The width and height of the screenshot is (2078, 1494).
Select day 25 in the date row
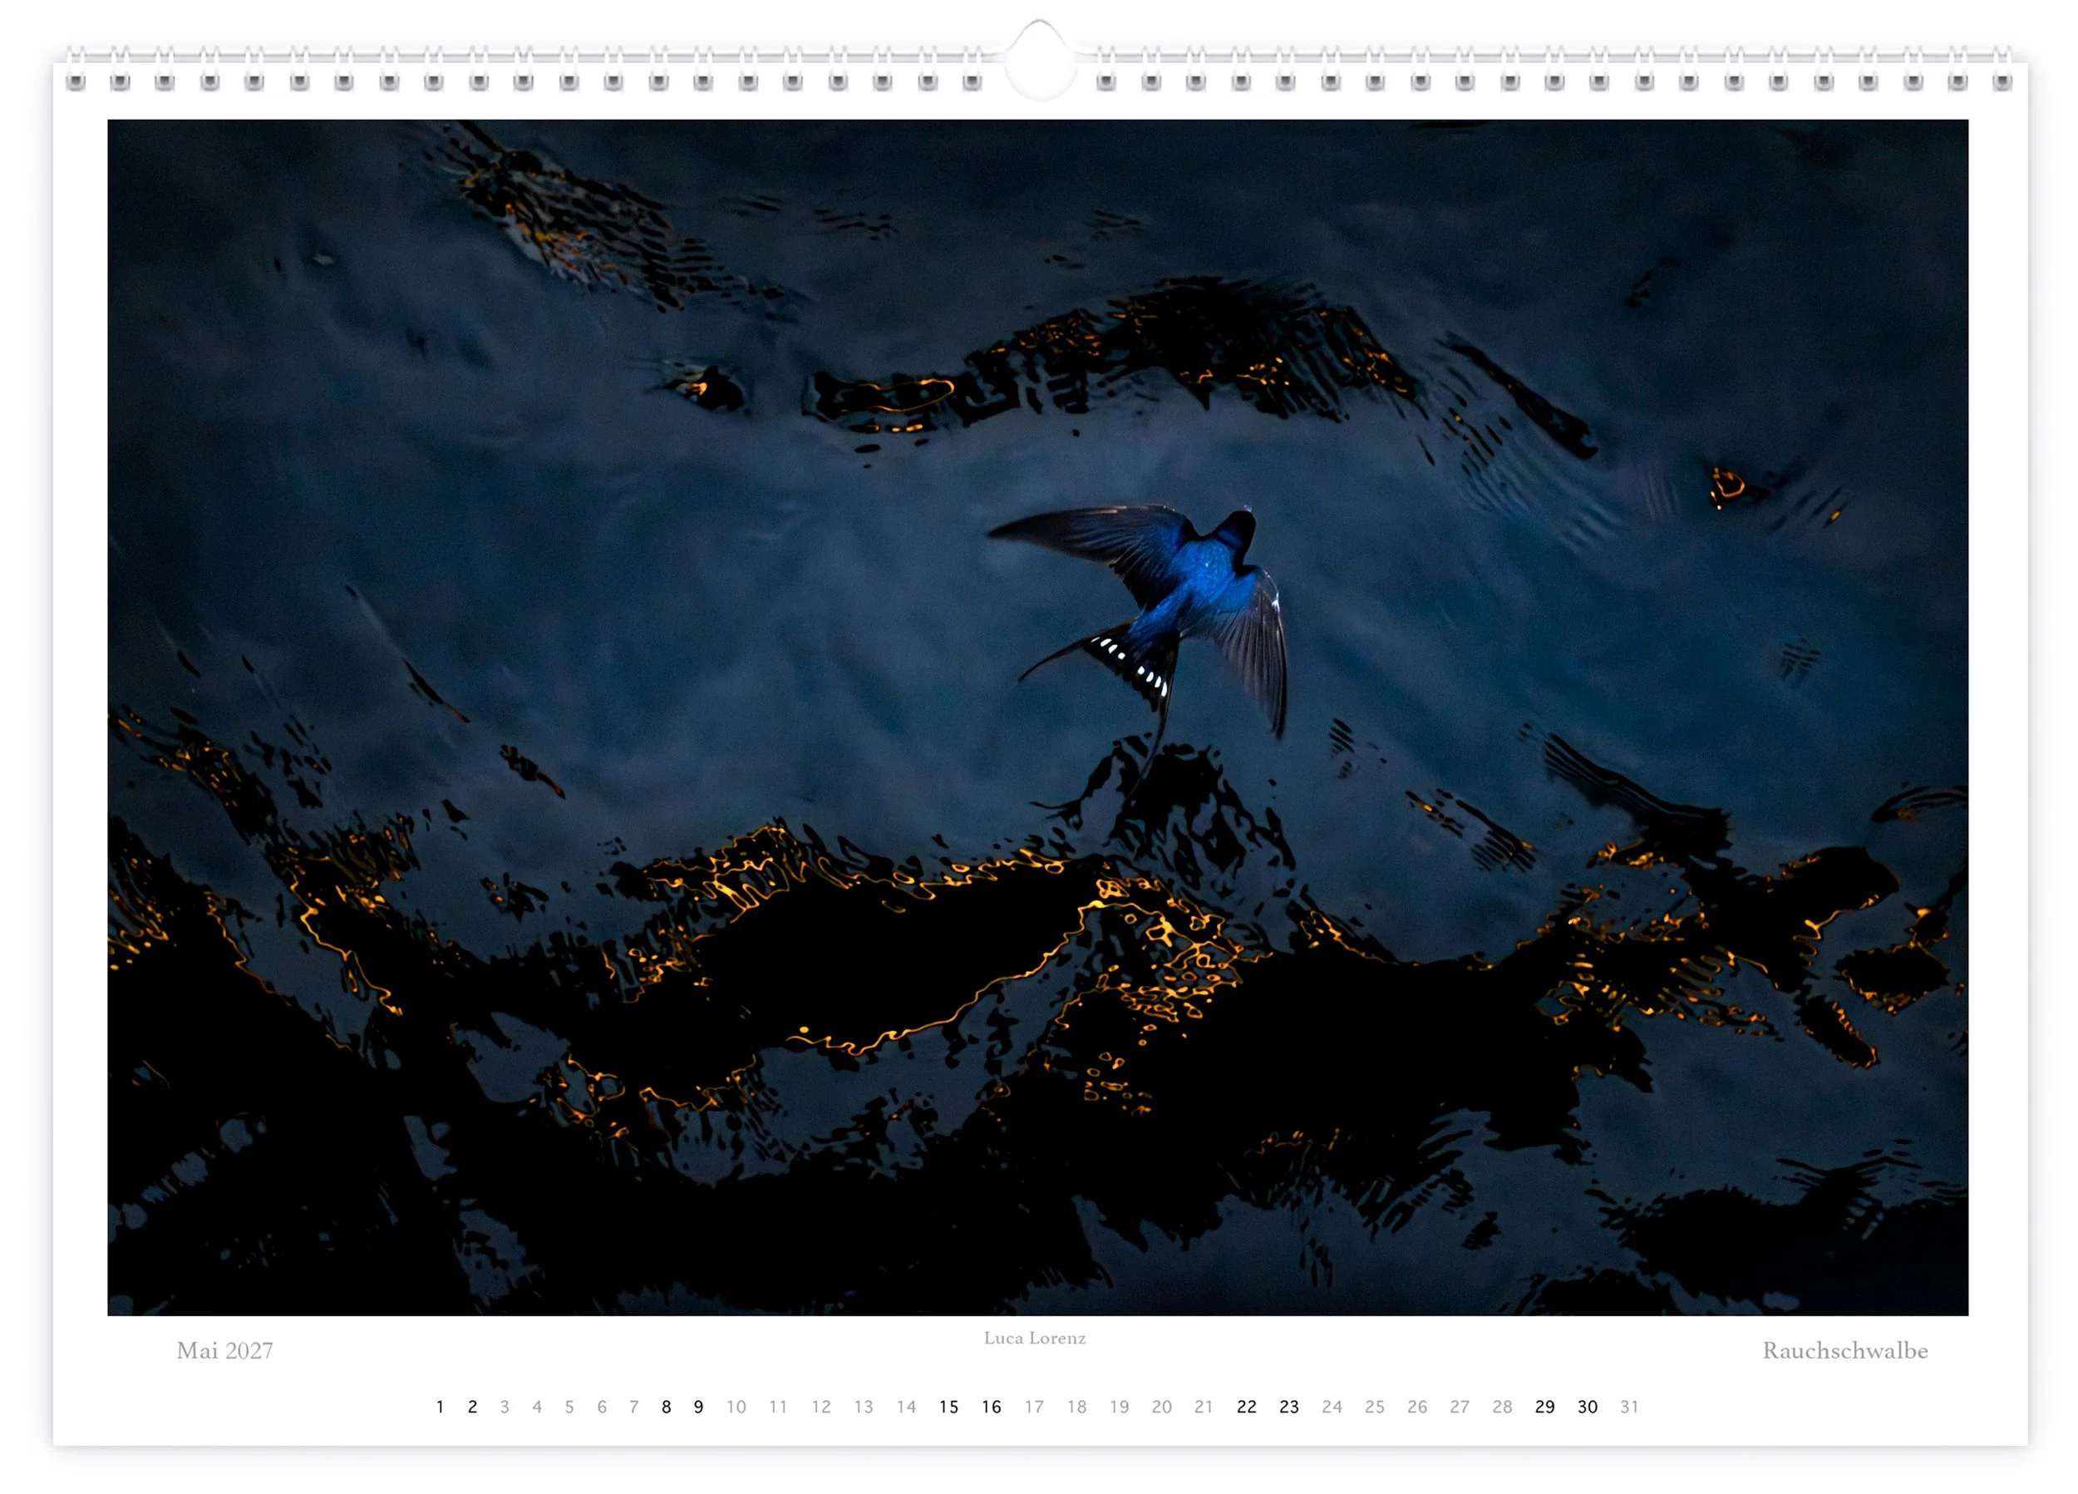coord(1374,1406)
